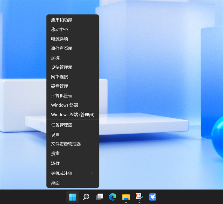223x204 pixels.
Task: Open 设置 from the context menu
Action: click(55, 135)
